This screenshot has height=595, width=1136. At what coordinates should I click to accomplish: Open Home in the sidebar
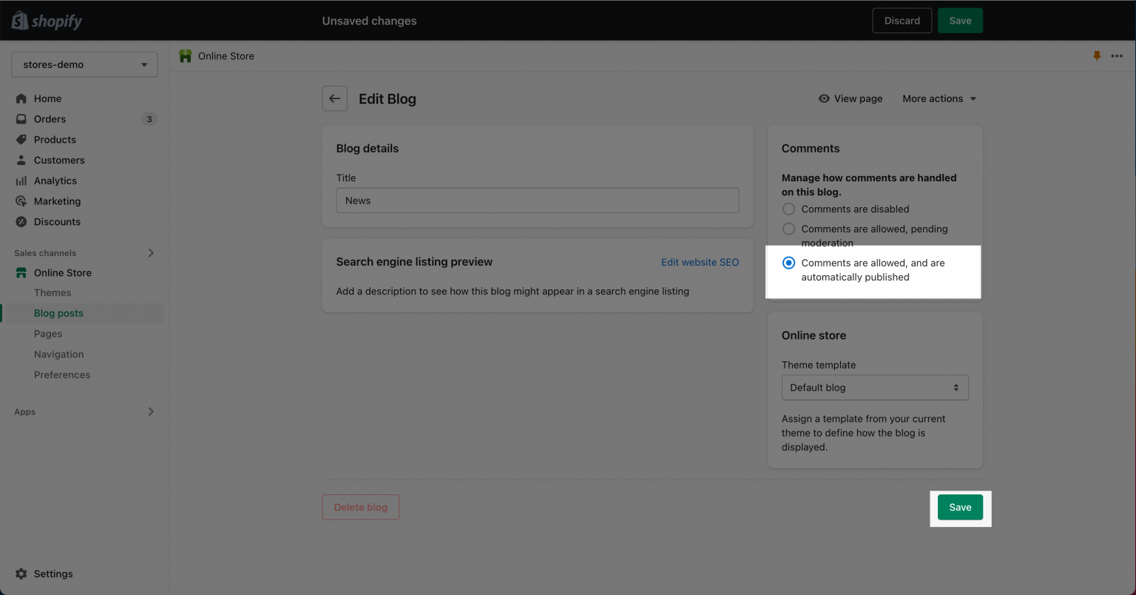(47, 98)
